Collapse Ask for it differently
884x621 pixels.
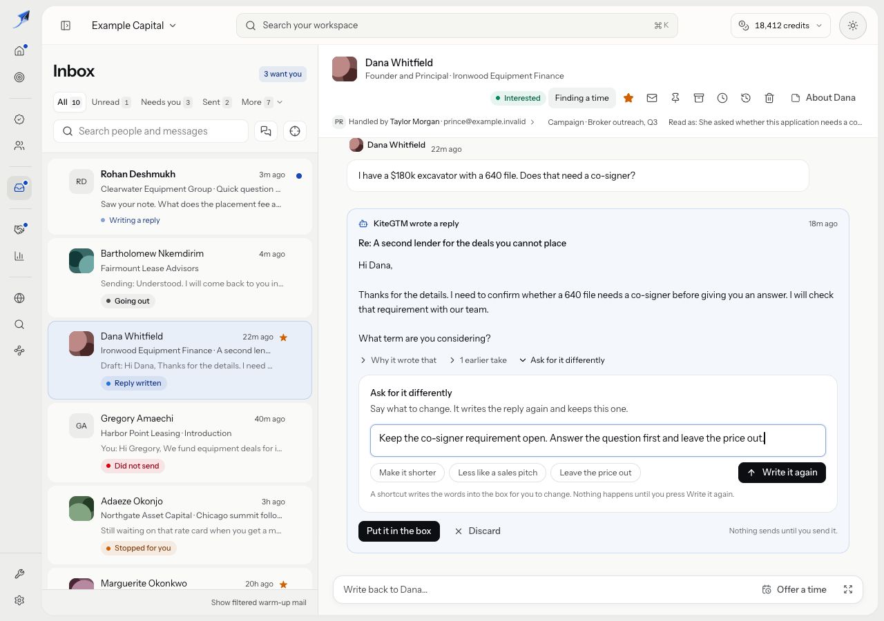(x=561, y=360)
